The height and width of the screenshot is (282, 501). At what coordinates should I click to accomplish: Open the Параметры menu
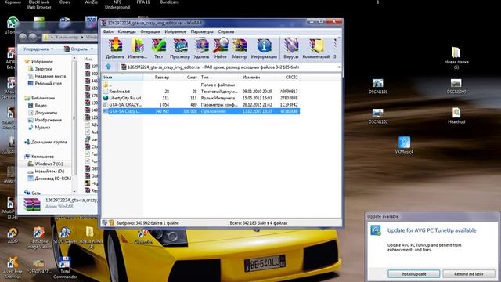202,31
